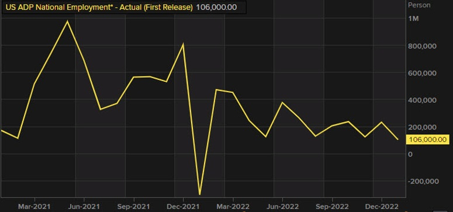
Task: Click the Dec-2021 date label
Action: (x=184, y=207)
